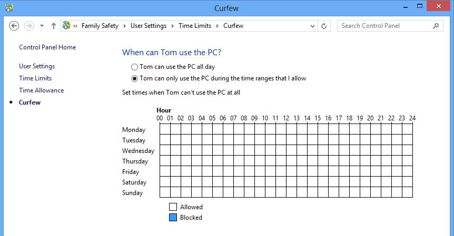Click the Search Control Panel field

click(x=385, y=26)
